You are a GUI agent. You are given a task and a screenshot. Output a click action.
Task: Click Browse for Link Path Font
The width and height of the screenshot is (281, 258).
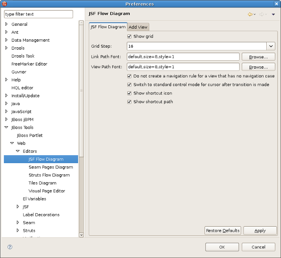tap(258, 57)
